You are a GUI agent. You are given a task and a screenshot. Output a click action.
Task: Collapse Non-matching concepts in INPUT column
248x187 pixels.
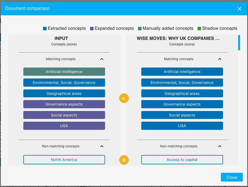(x=102, y=146)
